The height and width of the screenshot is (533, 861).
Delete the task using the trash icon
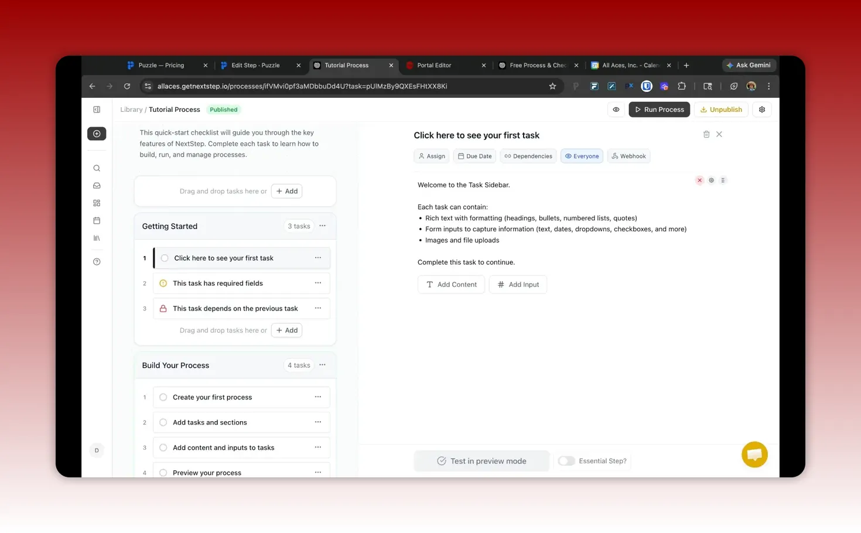706,134
